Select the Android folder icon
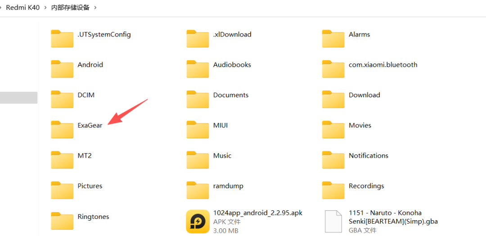486x236 pixels. [62, 69]
